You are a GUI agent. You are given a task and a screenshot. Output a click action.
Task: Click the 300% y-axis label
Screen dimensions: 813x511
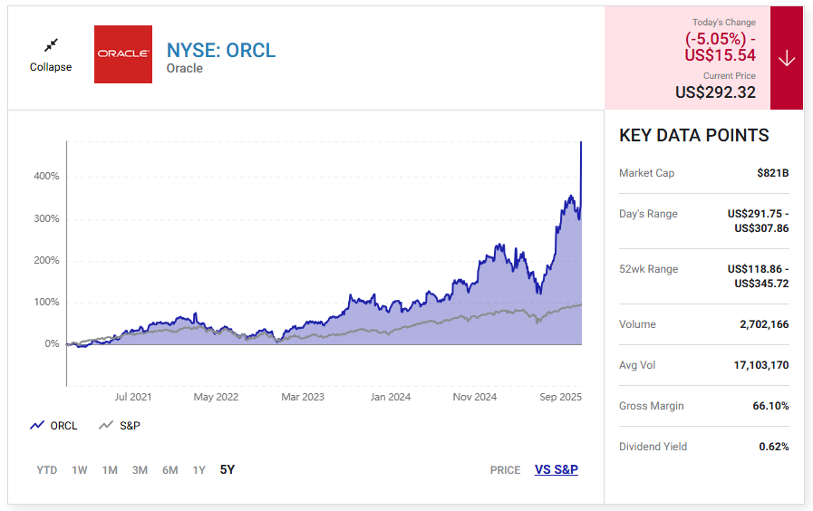(x=46, y=218)
